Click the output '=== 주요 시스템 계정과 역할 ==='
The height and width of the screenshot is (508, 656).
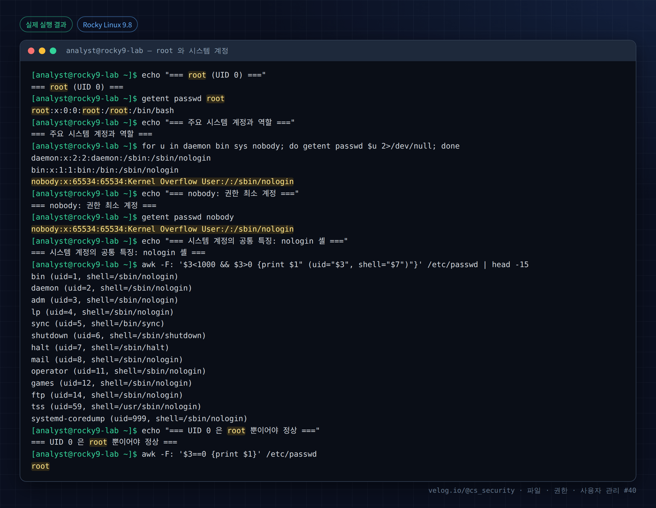(92, 134)
